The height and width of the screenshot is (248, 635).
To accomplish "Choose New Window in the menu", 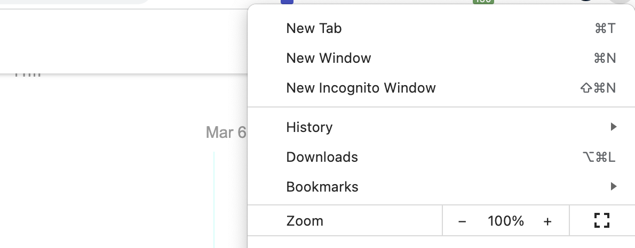I will [328, 58].
